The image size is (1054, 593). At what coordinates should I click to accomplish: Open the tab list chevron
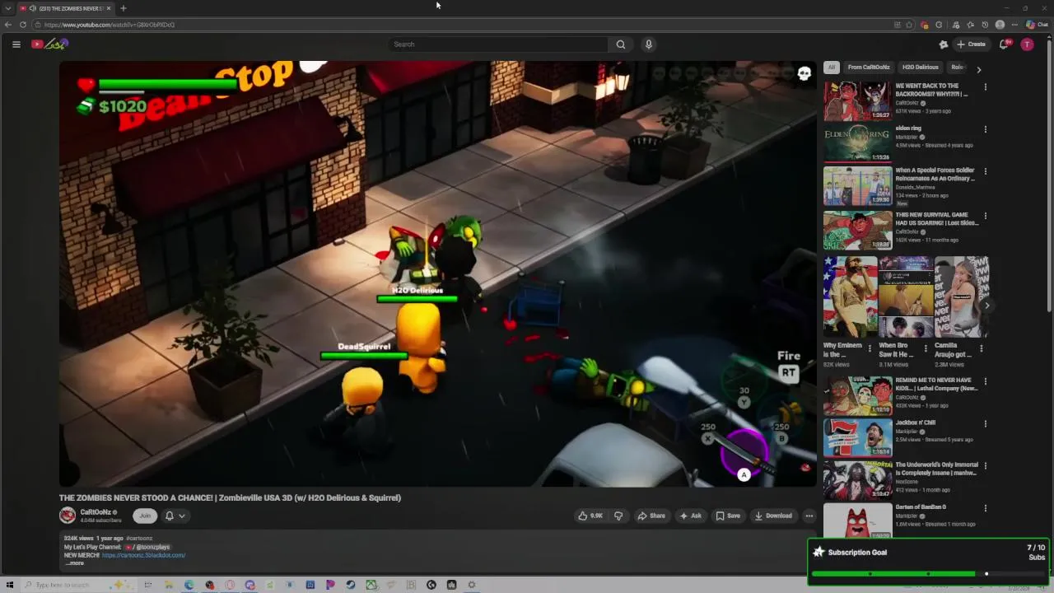(8, 8)
